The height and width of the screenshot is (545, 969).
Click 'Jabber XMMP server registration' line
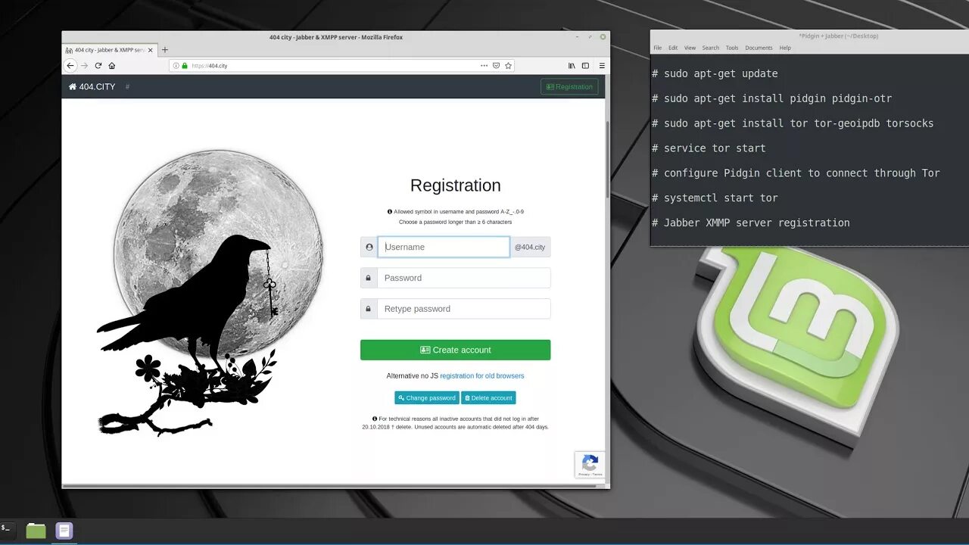pyautogui.click(x=750, y=223)
